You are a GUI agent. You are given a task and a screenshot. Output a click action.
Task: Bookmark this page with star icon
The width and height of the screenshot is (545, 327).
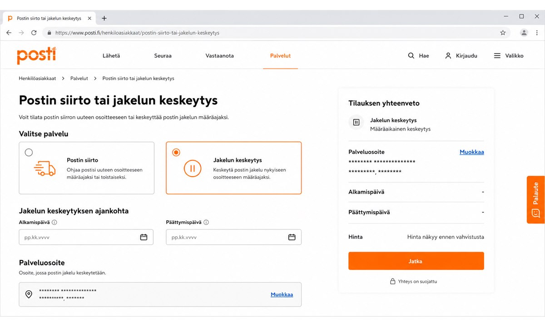tap(503, 33)
